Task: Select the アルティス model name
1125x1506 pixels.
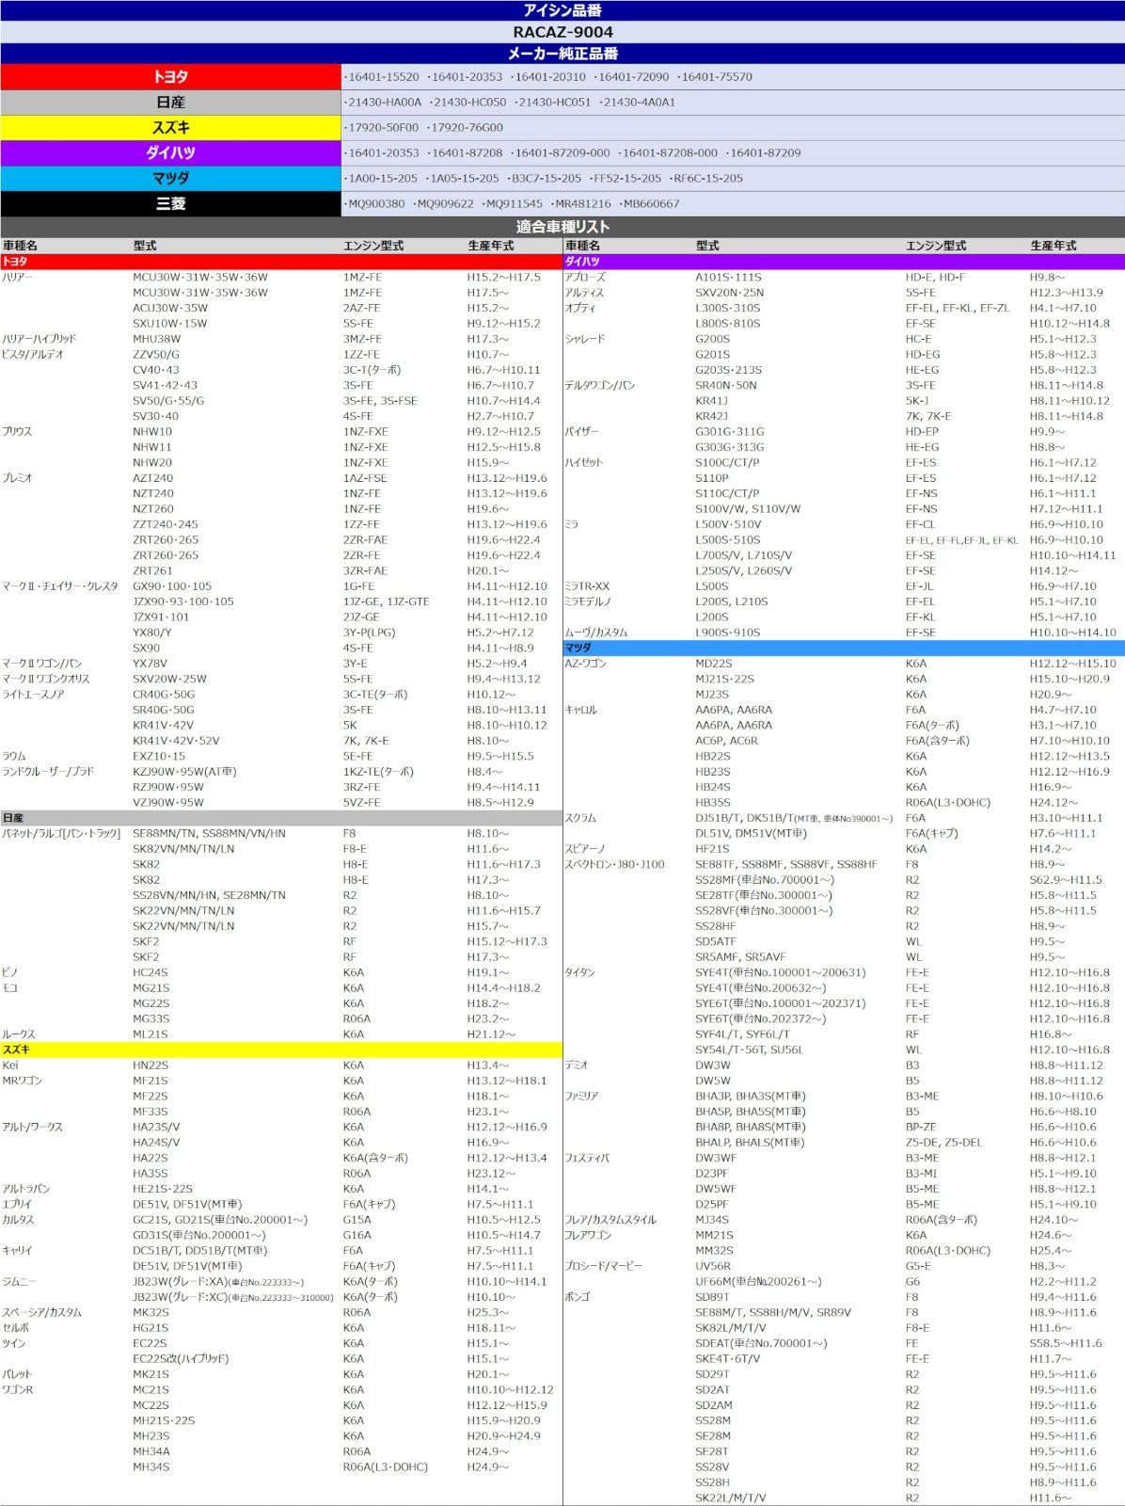Action: 585,293
